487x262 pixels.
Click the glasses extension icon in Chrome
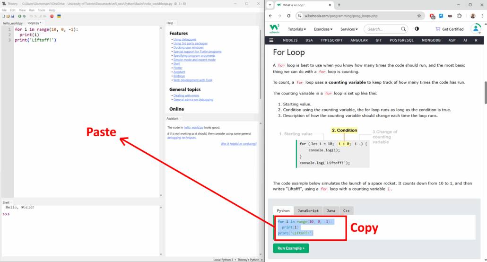pyautogui.click(x=450, y=16)
